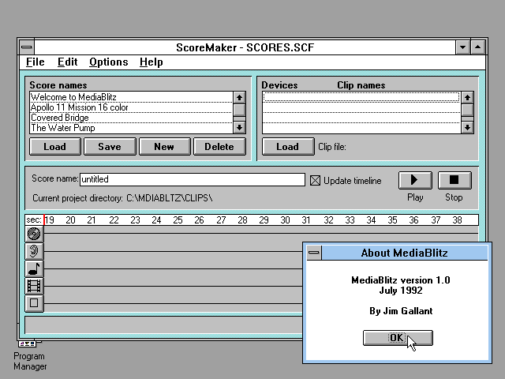This screenshot has width=505, height=379.
Task: Open the About MediaBlitz control menu
Action: tap(314, 253)
